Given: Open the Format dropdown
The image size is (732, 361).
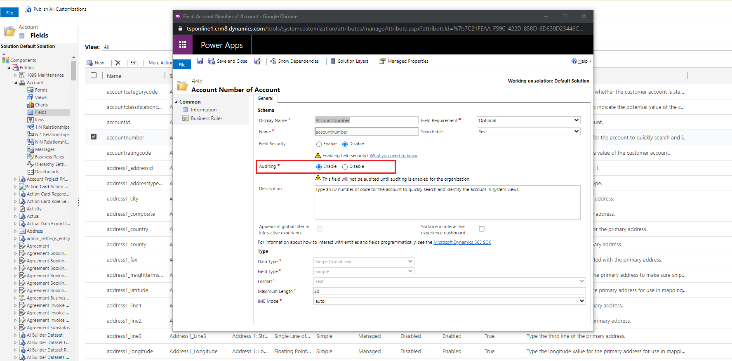Looking at the screenshot, I should (450, 281).
